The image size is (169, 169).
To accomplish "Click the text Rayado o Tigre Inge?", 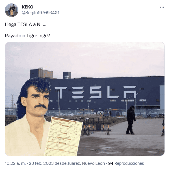I will (27, 36).
